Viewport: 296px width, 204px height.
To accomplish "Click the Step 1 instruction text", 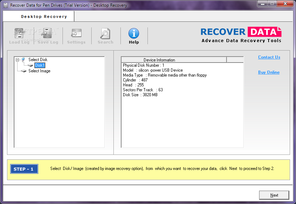I will [x=162, y=169].
